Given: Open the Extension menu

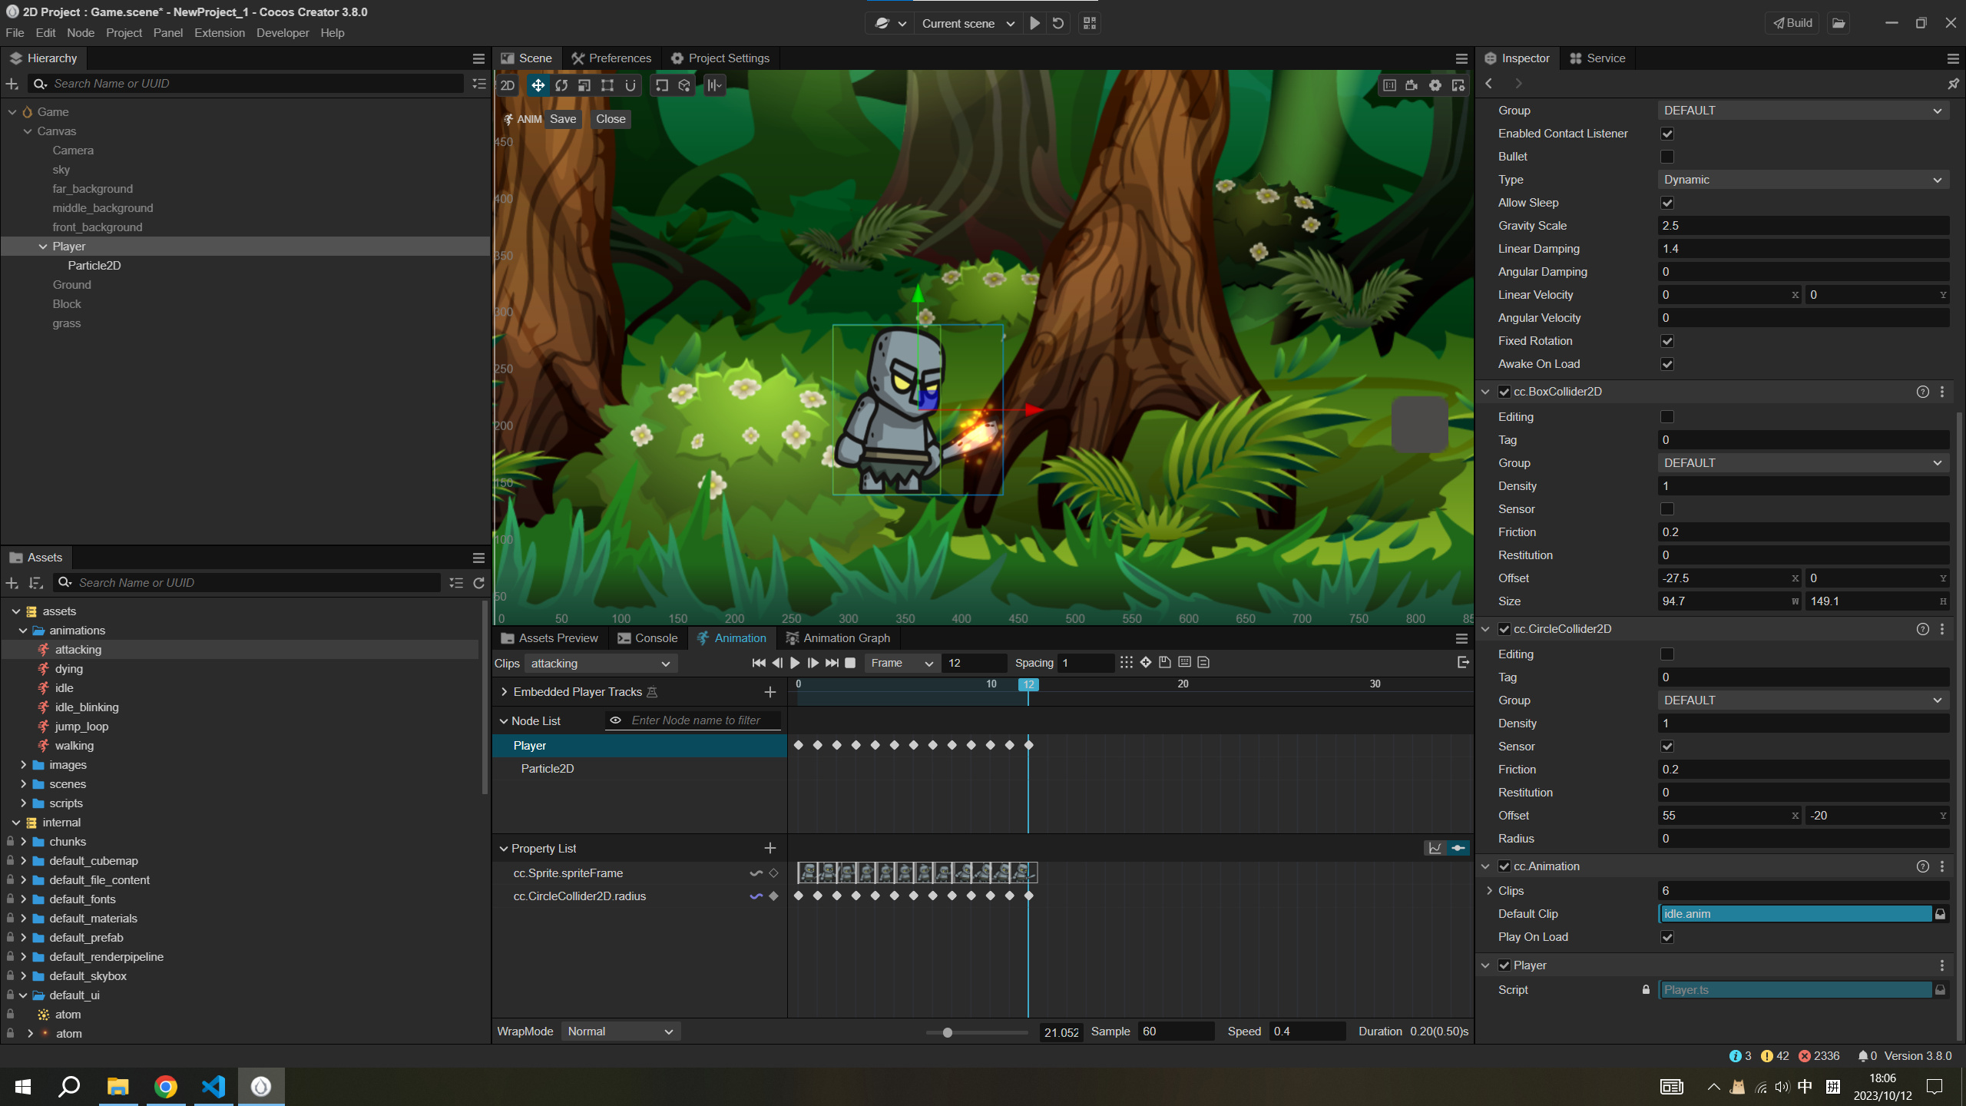Looking at the screenshot, I should [220, 33].
